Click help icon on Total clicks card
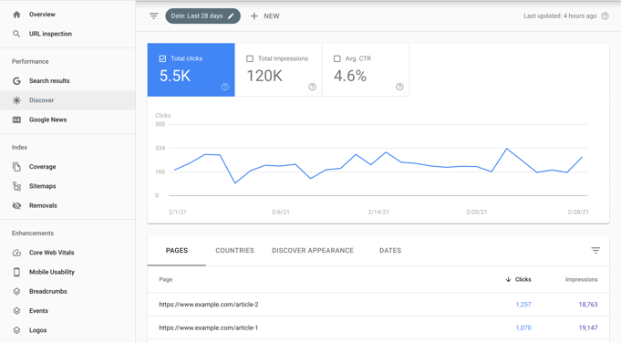621x343 pixels. (225, 87)
